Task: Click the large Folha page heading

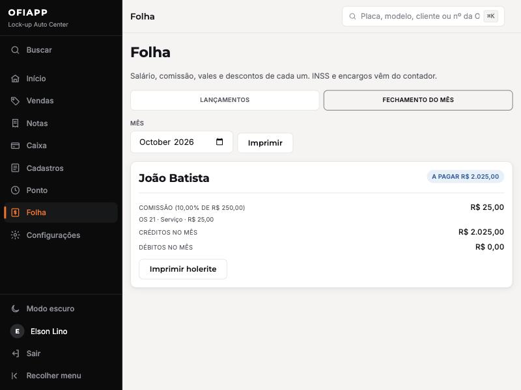Action: (x=150, y=53)
